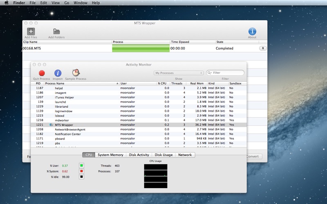Click the State column header in MTS Wrapper
Image resolution: width=327 pixels, height=204 pixels.
point(237,42)
